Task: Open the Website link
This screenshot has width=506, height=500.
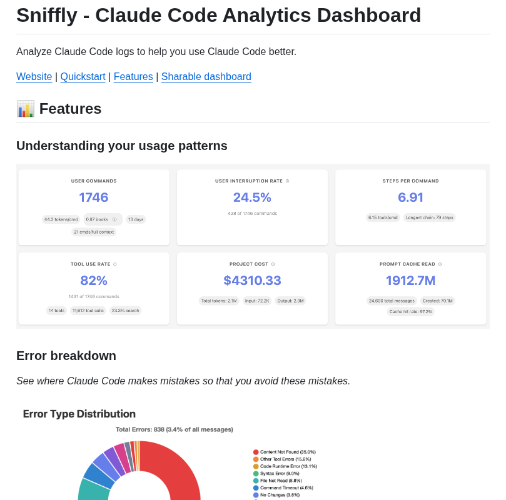Action: (x=34, y=76)
